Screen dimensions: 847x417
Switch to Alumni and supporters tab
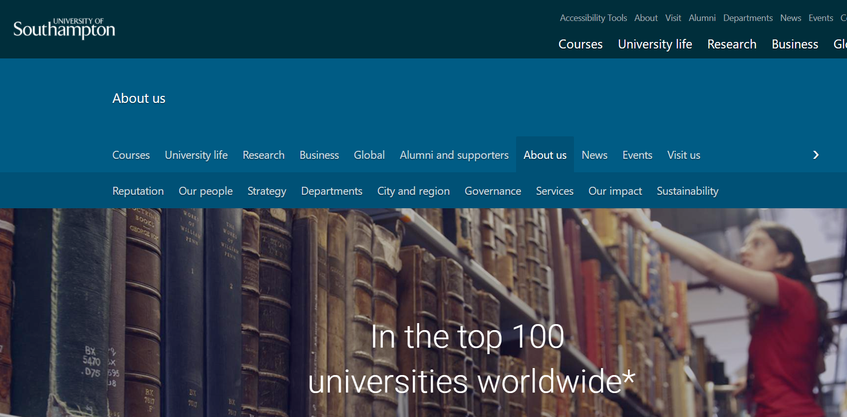(x=454, y=155)
